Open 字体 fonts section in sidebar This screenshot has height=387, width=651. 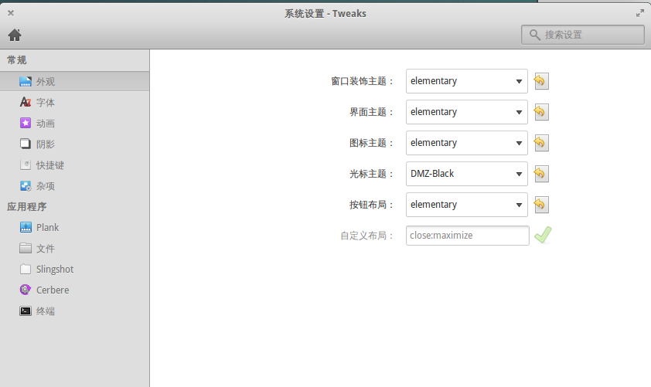coord(75,103)
